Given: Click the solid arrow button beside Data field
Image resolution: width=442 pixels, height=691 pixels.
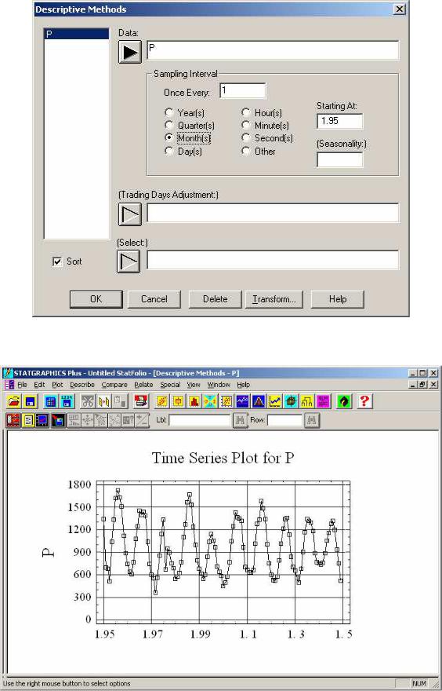Looking at the screenshot, I should (130, 52).
